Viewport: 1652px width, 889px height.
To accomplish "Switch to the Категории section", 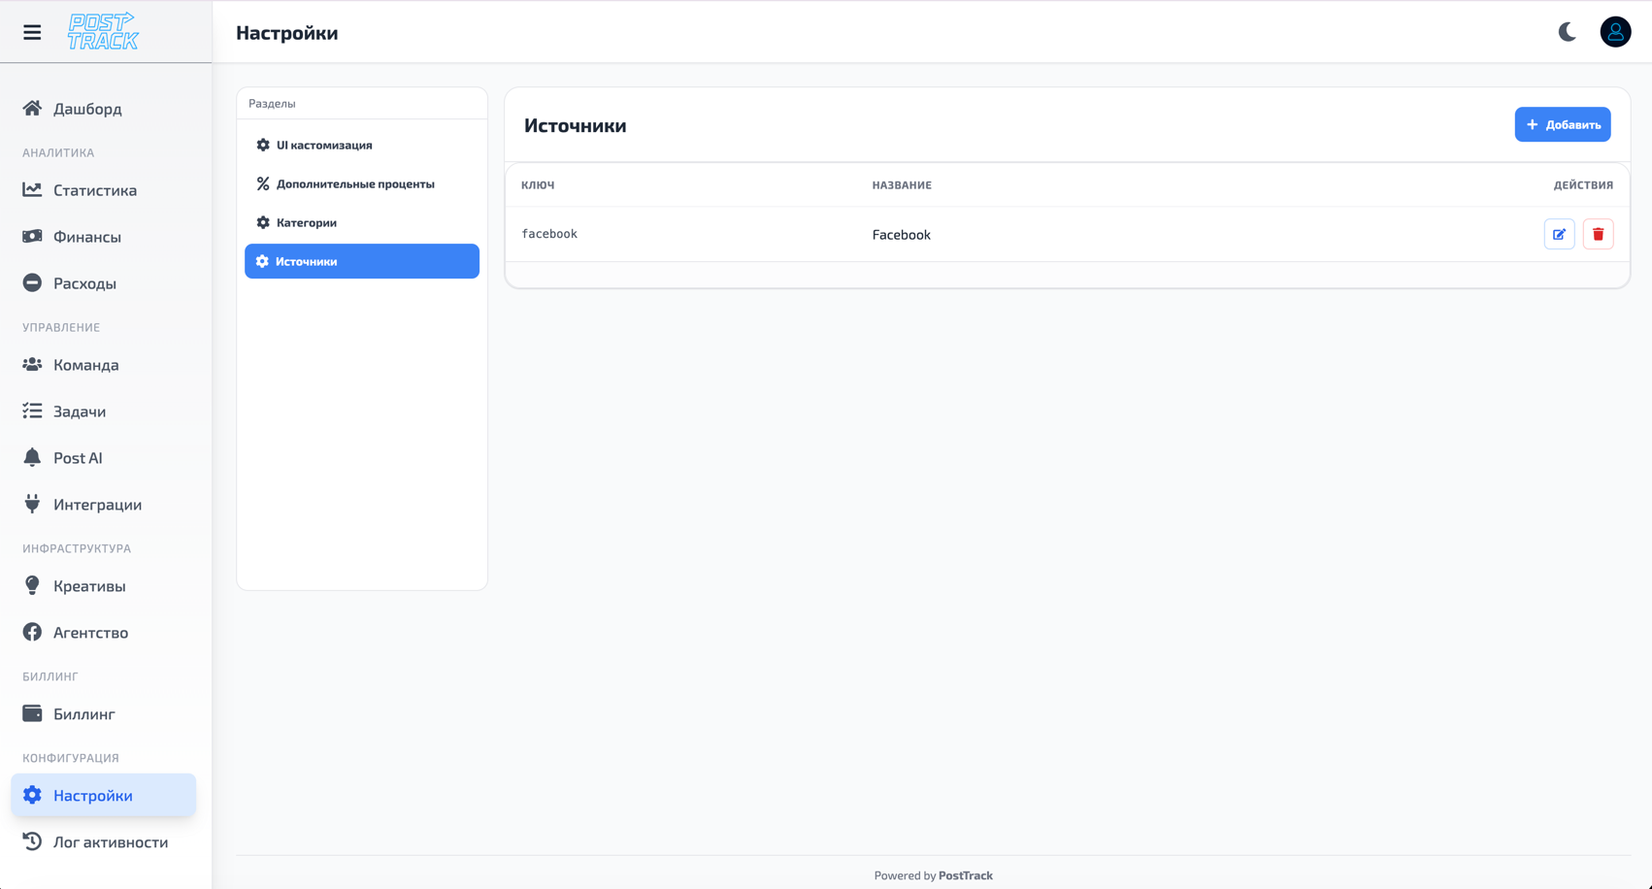I will (306, 222).
